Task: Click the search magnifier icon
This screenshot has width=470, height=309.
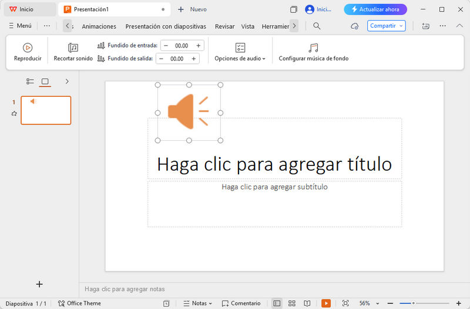Action: coord(317,26)
